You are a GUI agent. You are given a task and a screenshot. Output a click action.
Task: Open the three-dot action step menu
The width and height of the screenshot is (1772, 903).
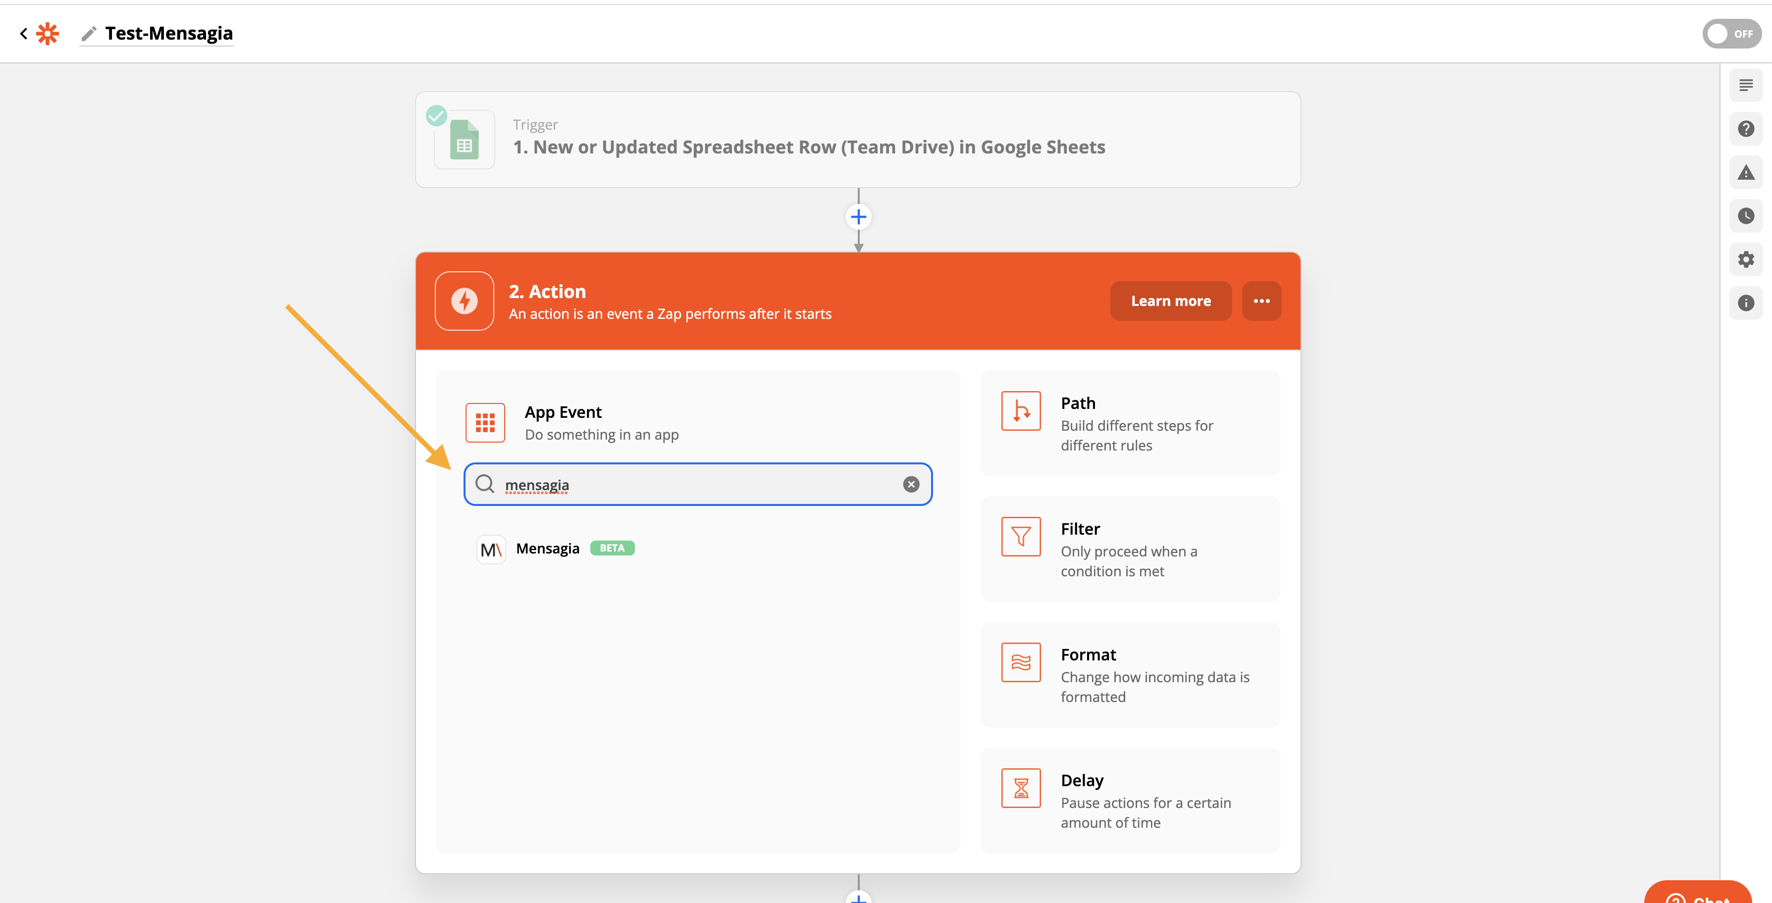(x=1261, y=301)
